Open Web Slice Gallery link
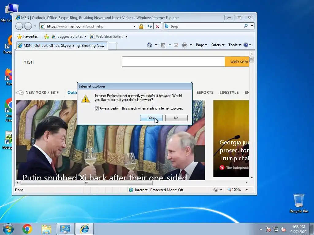Image resolution: width=314 pixels, height=235 pixels. pos(109,36)
